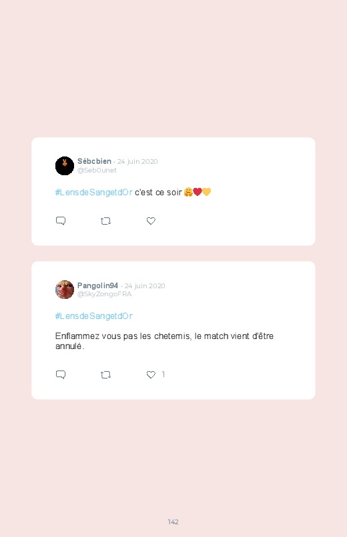The image size is (347, 537).
Task: Open the @SkyZongoFRA handle
Action: pyautogui.click(x=104, y=294)
